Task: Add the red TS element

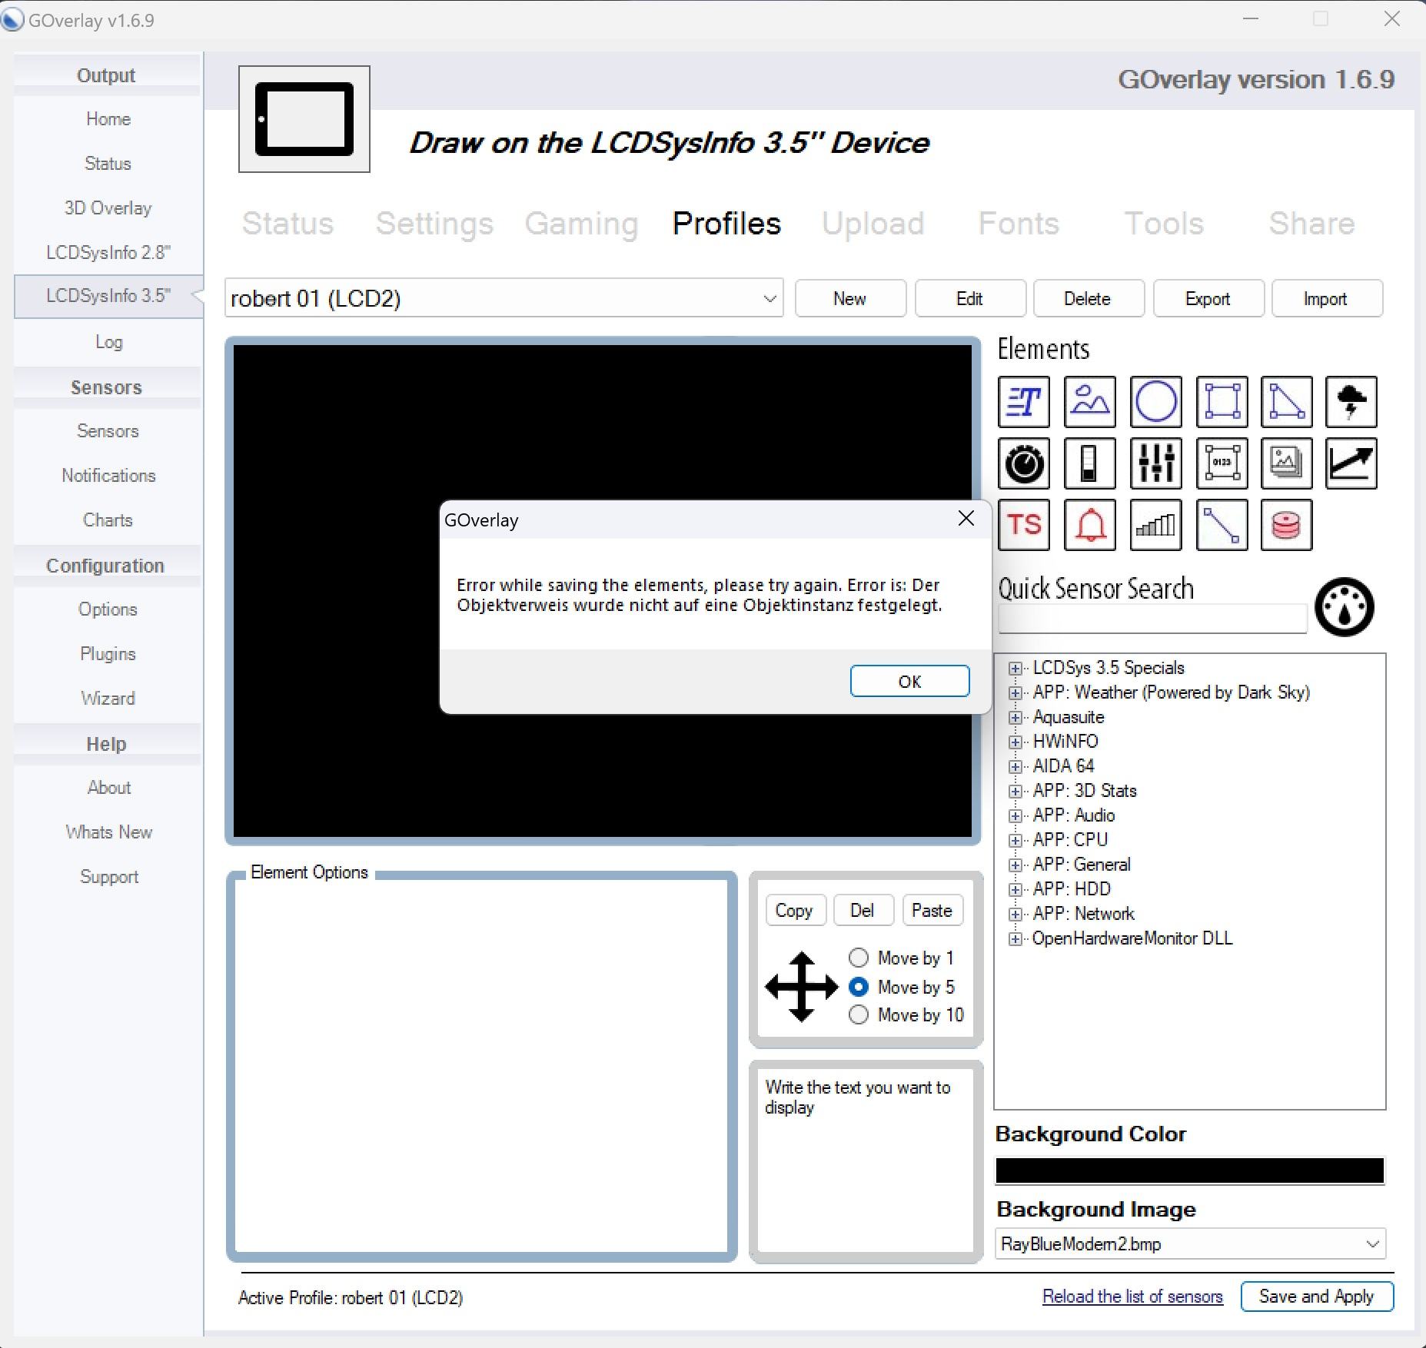Action: coord(1024,525)
